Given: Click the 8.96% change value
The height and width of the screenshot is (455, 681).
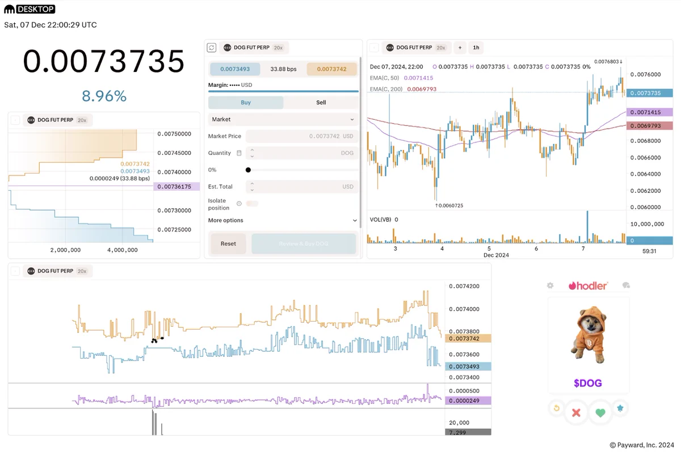Looking at the screenshot, I should tap(104, 96).
